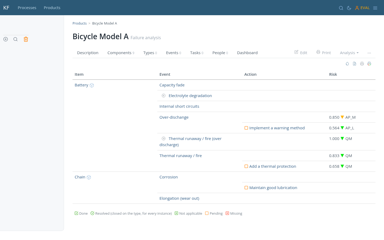Open the hamburger menu in top bar
The image size is (384, 240).
[x=375, y=8]
